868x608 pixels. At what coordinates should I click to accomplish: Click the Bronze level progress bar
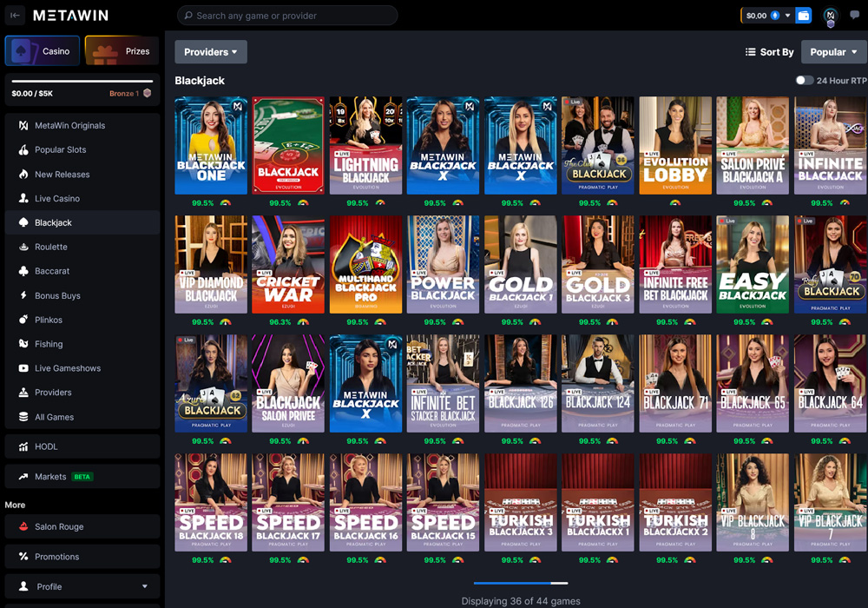point(82,82)
